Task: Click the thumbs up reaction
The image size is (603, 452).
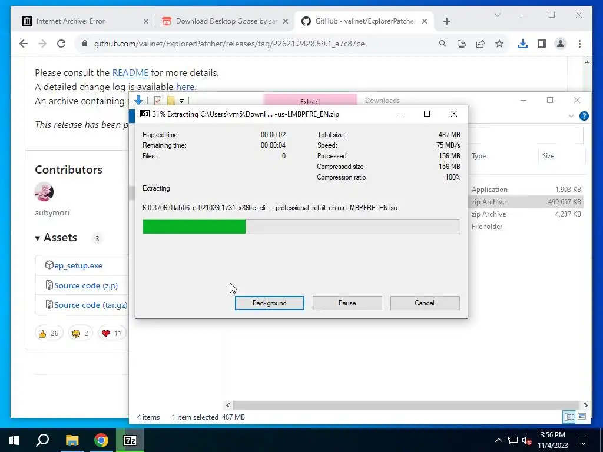Action: (x=49, y=333)
